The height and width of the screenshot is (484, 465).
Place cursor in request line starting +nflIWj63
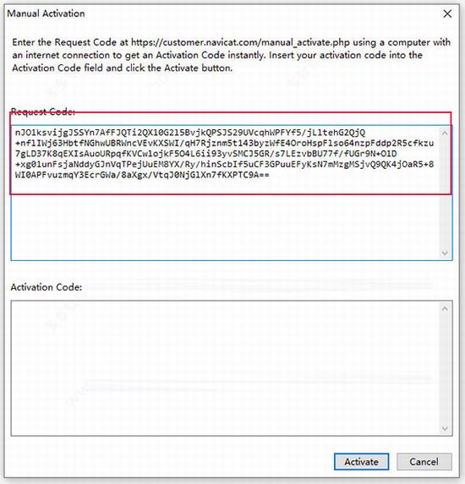(x=224, y=144)
